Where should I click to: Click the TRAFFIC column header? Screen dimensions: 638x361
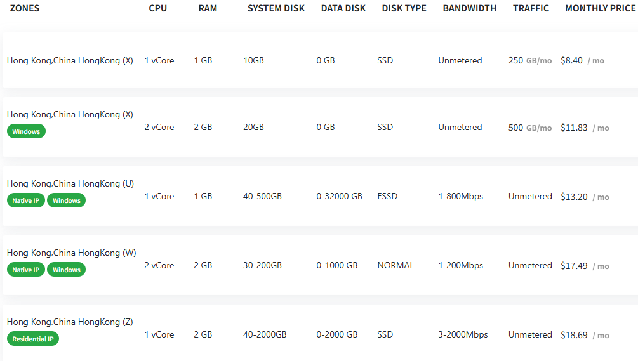pos(531,8)
